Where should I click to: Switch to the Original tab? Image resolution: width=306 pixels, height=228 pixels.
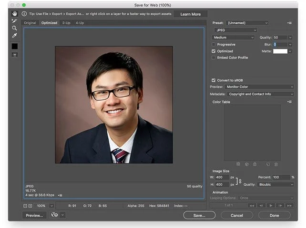(x=30, y=23)
